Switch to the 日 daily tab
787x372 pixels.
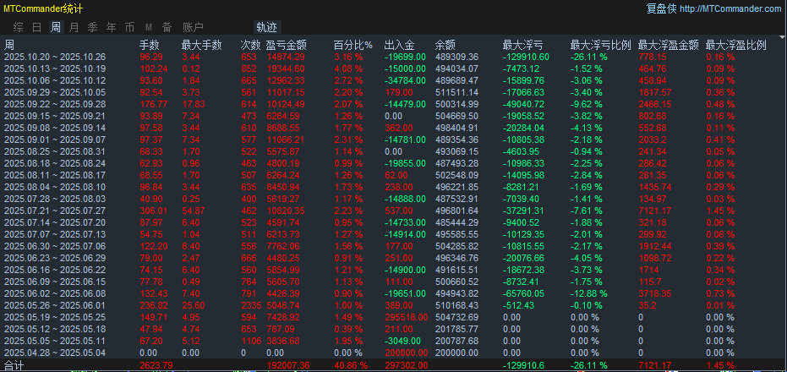click(36, 28)
